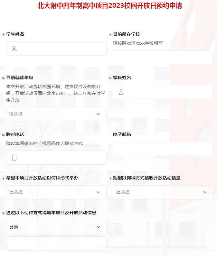
Task: Click the 电子邮箱 label
Action: 122,134
